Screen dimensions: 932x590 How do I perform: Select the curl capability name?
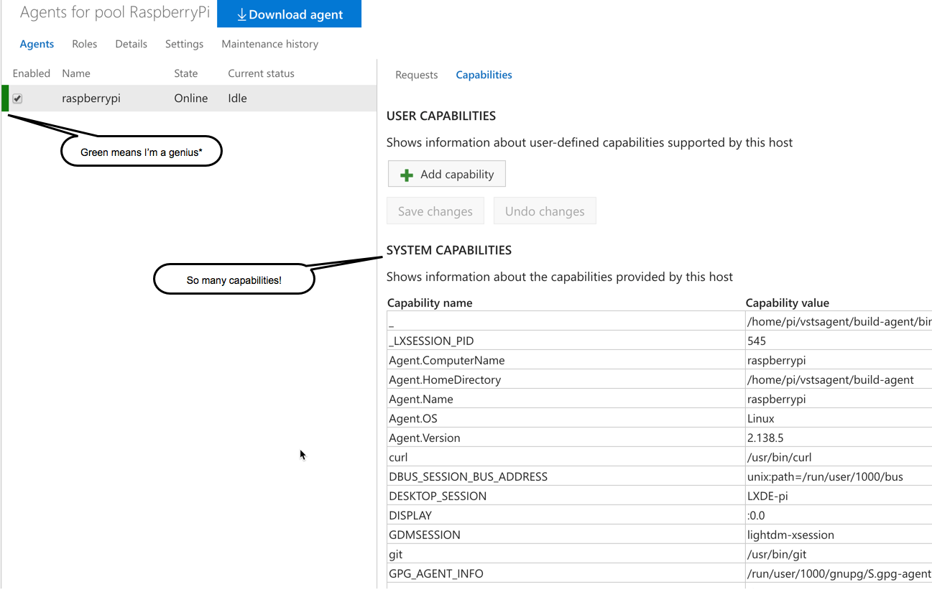point(398,457)
